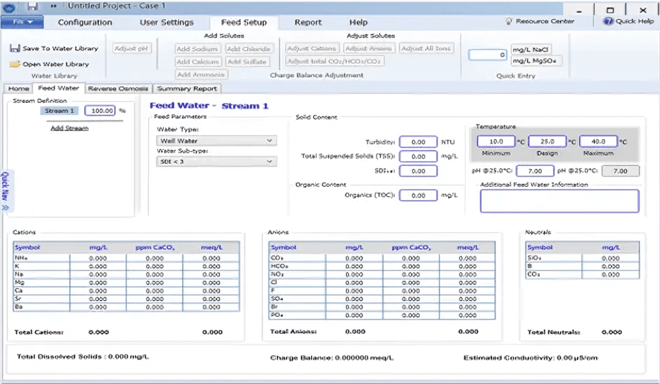This screenshot has width=660, height=384.
Task: Click the Add Ammonia button
Action: pyautogui.click(x=201, y=75)
